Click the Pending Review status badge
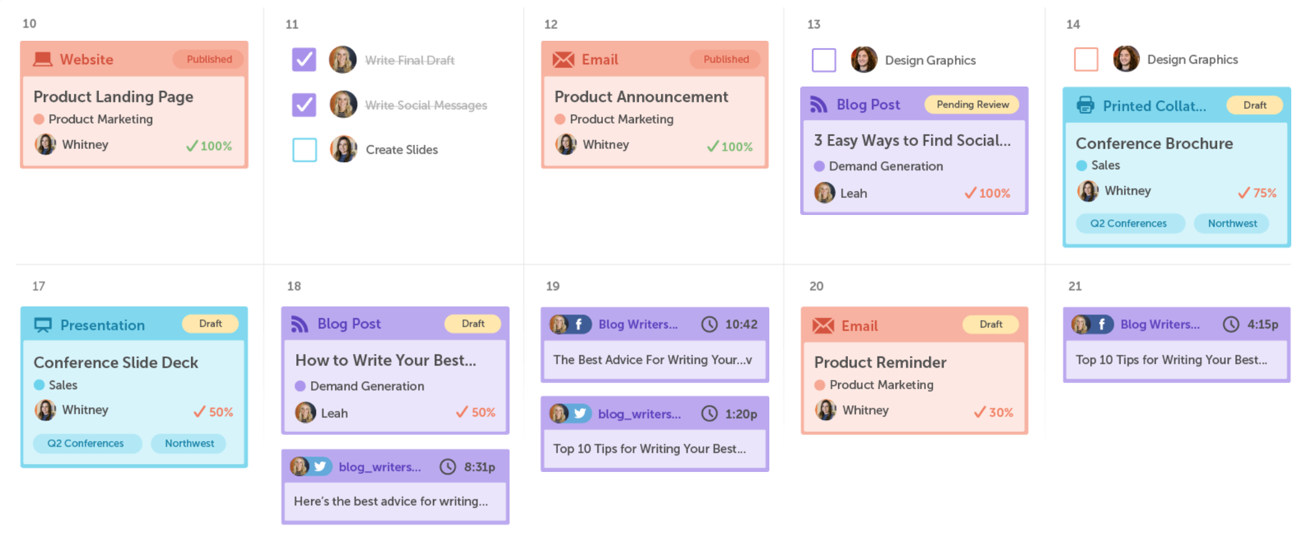This screenshot has height=535, width=1316. (973, 104)
